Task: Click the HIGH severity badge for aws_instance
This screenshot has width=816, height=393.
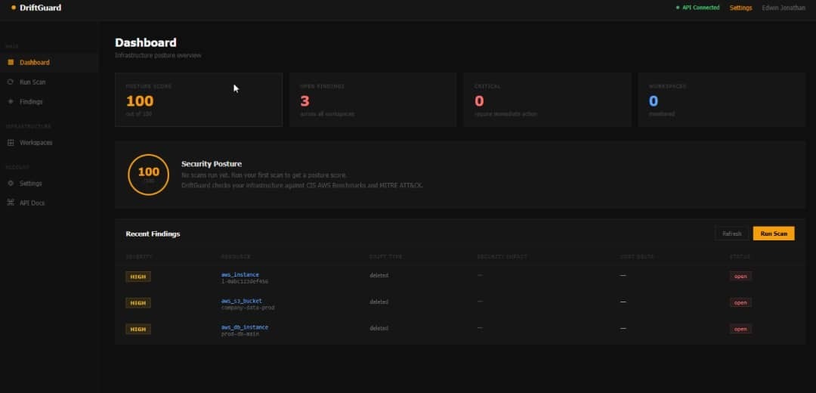Action: point(138,277)
